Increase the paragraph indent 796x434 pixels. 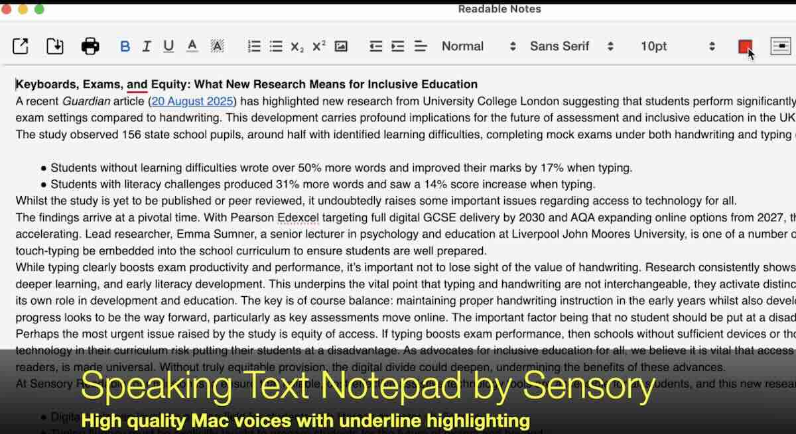(397, 46)
